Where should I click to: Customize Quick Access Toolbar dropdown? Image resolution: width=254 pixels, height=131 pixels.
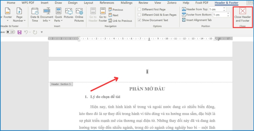pos(42,32)
